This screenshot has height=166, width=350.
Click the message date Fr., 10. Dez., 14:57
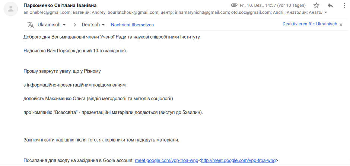(x=257, y=5)
